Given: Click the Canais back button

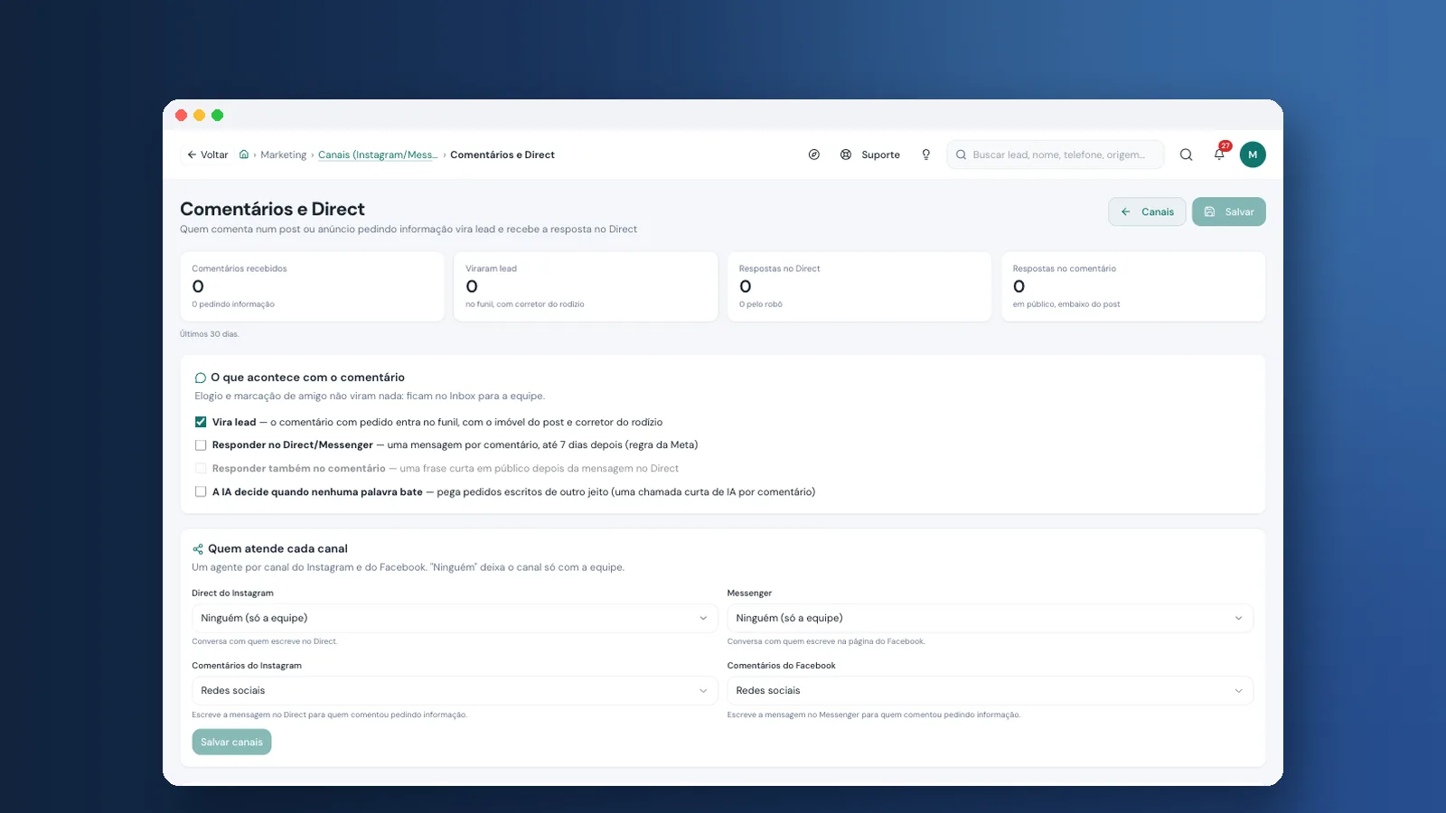Looking at the screenshot, I should pyautogui.click(x=1147, y=211).
